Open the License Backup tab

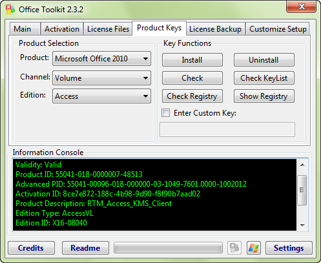[x=215, y=29]
